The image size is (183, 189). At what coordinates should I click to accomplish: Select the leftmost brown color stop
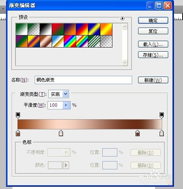coord(18,133)
